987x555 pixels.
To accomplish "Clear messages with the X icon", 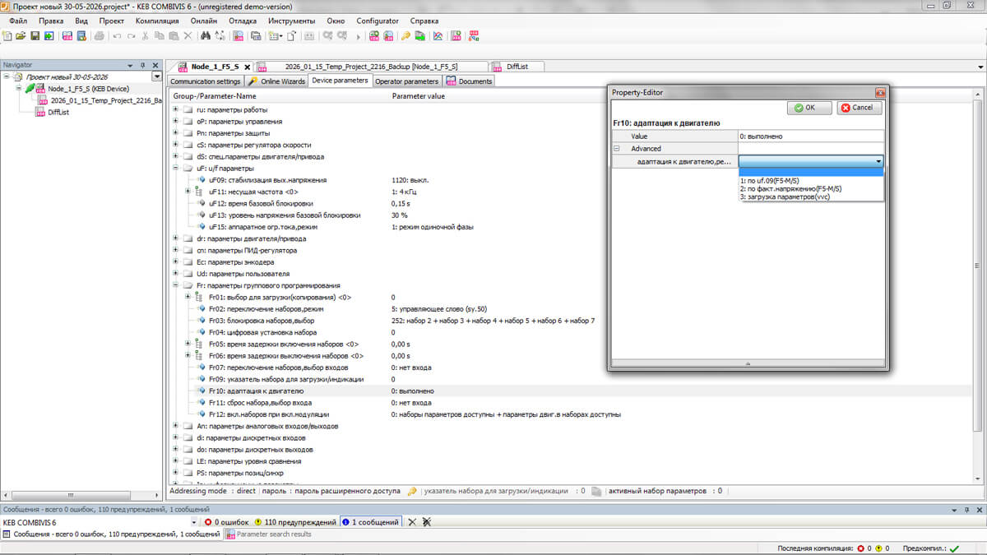I will pyautogui.click(x=413, y=522).
